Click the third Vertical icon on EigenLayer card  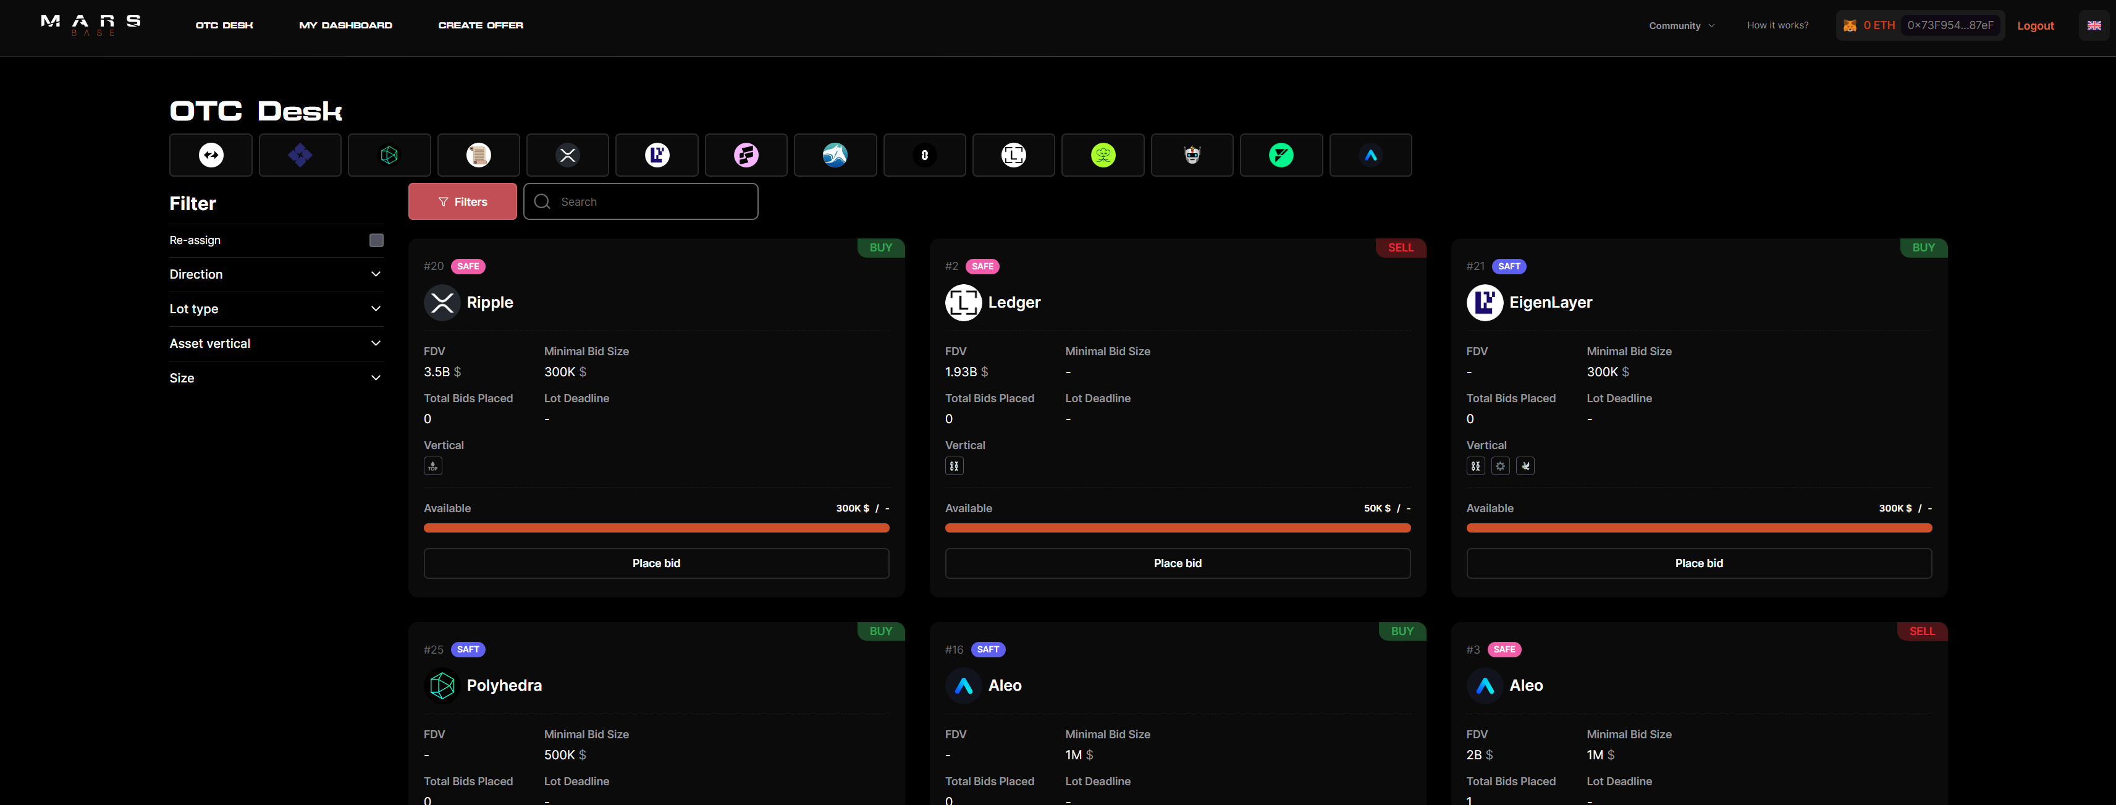pos(1525,466)
